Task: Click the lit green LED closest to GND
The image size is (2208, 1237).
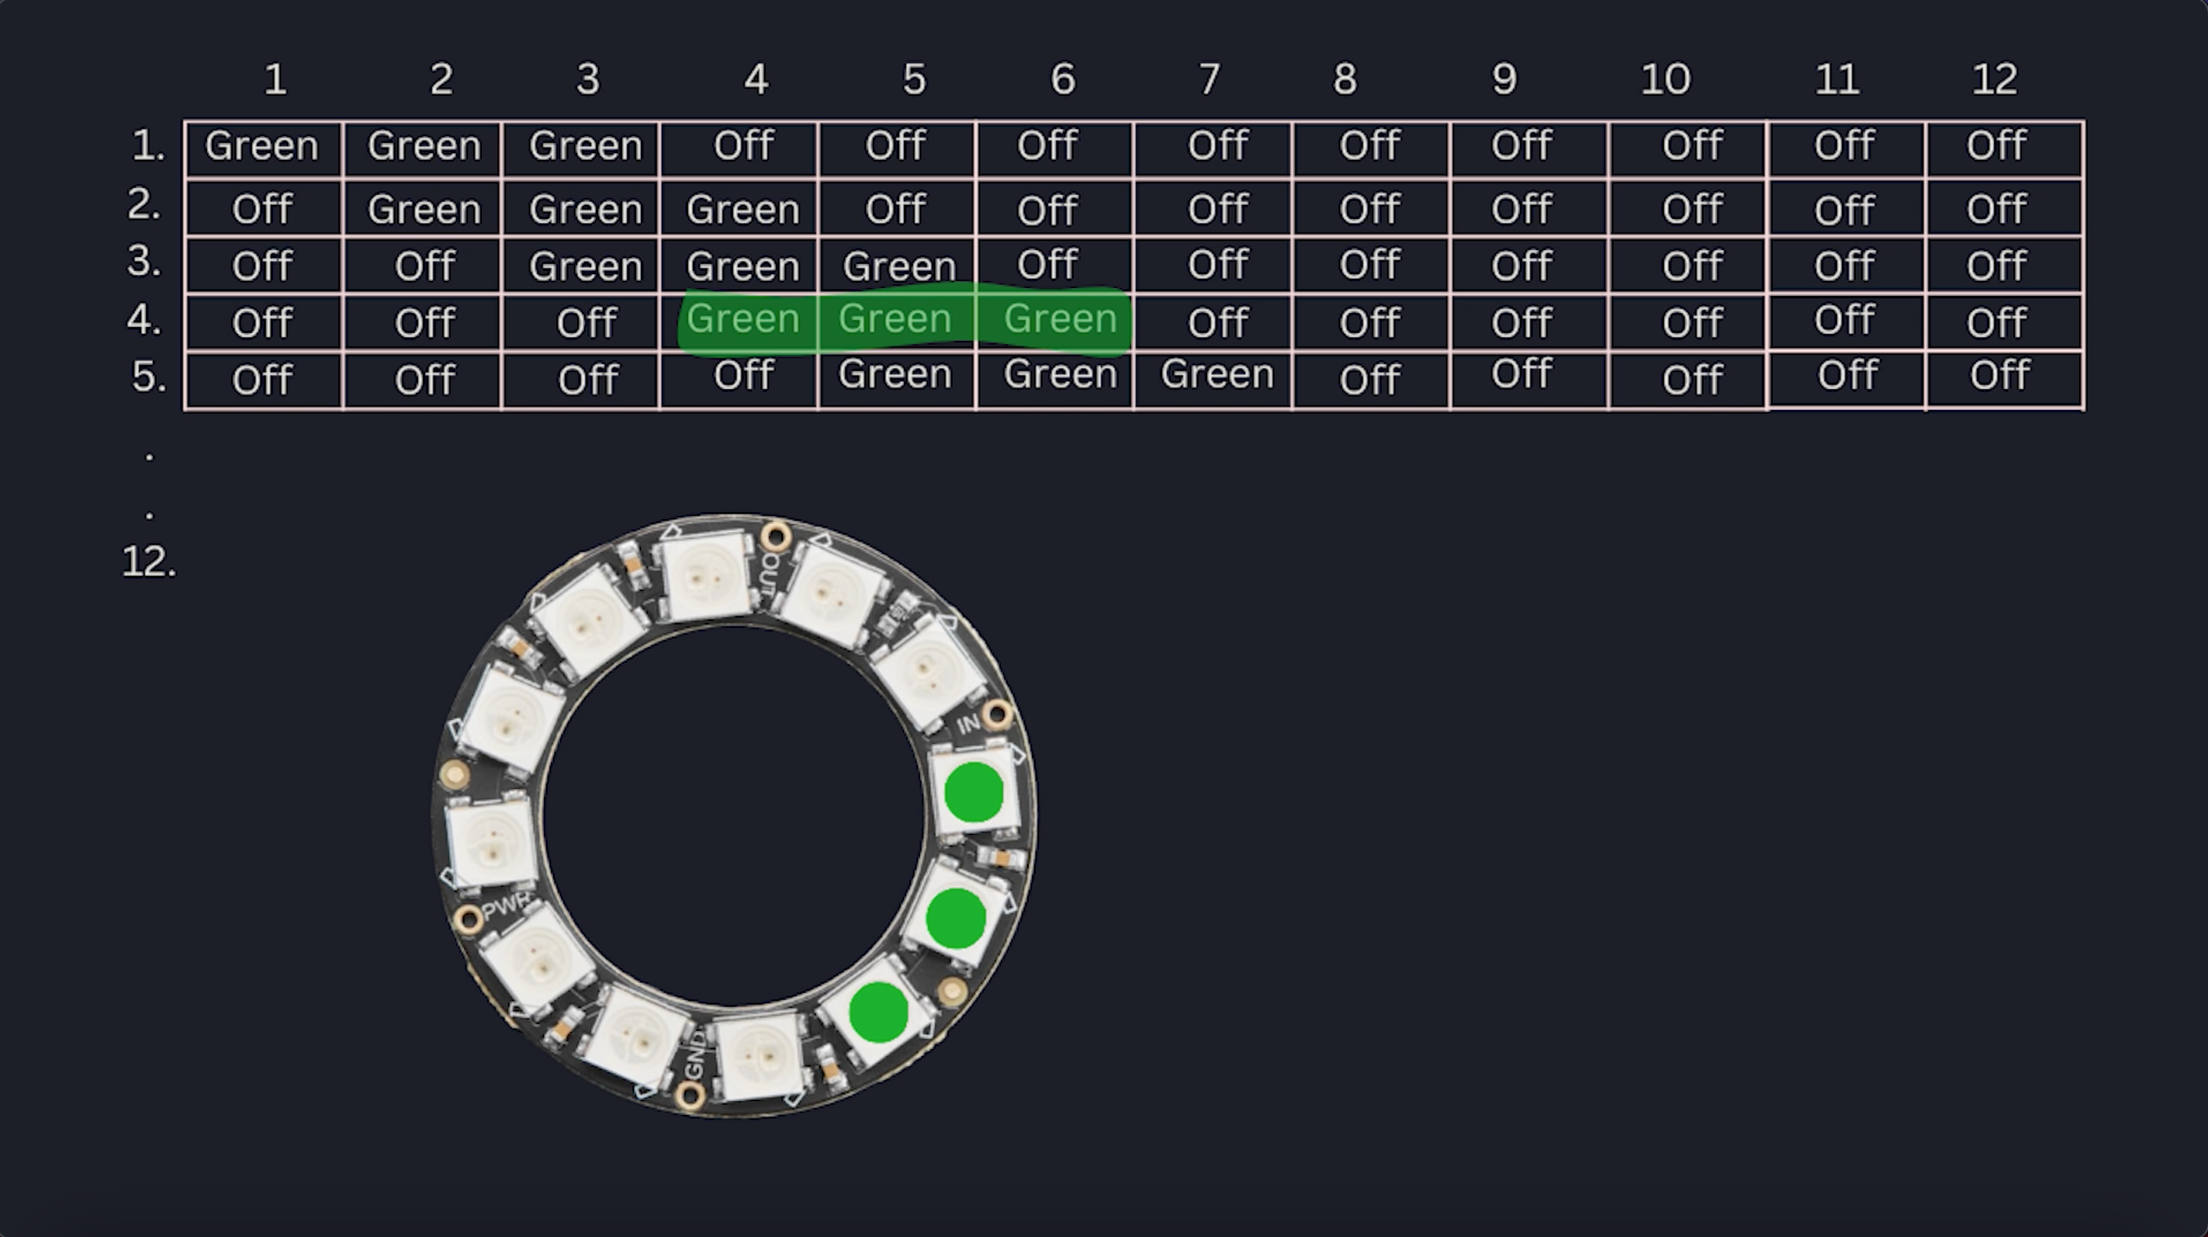Action: pyautogui.click(x=879, y=1012)
